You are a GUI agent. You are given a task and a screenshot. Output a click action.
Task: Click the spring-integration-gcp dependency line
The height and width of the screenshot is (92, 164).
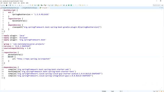pos(50,76)
